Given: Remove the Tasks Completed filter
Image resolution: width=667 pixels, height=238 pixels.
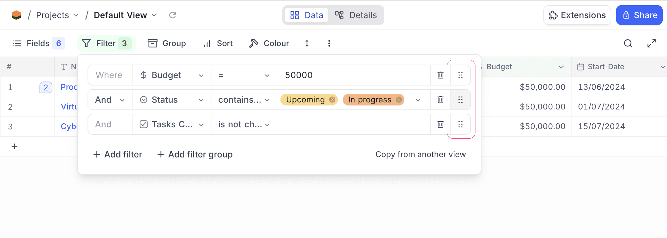Looking at the screenshot, I should pyautogui.click(x=440, y=124).
